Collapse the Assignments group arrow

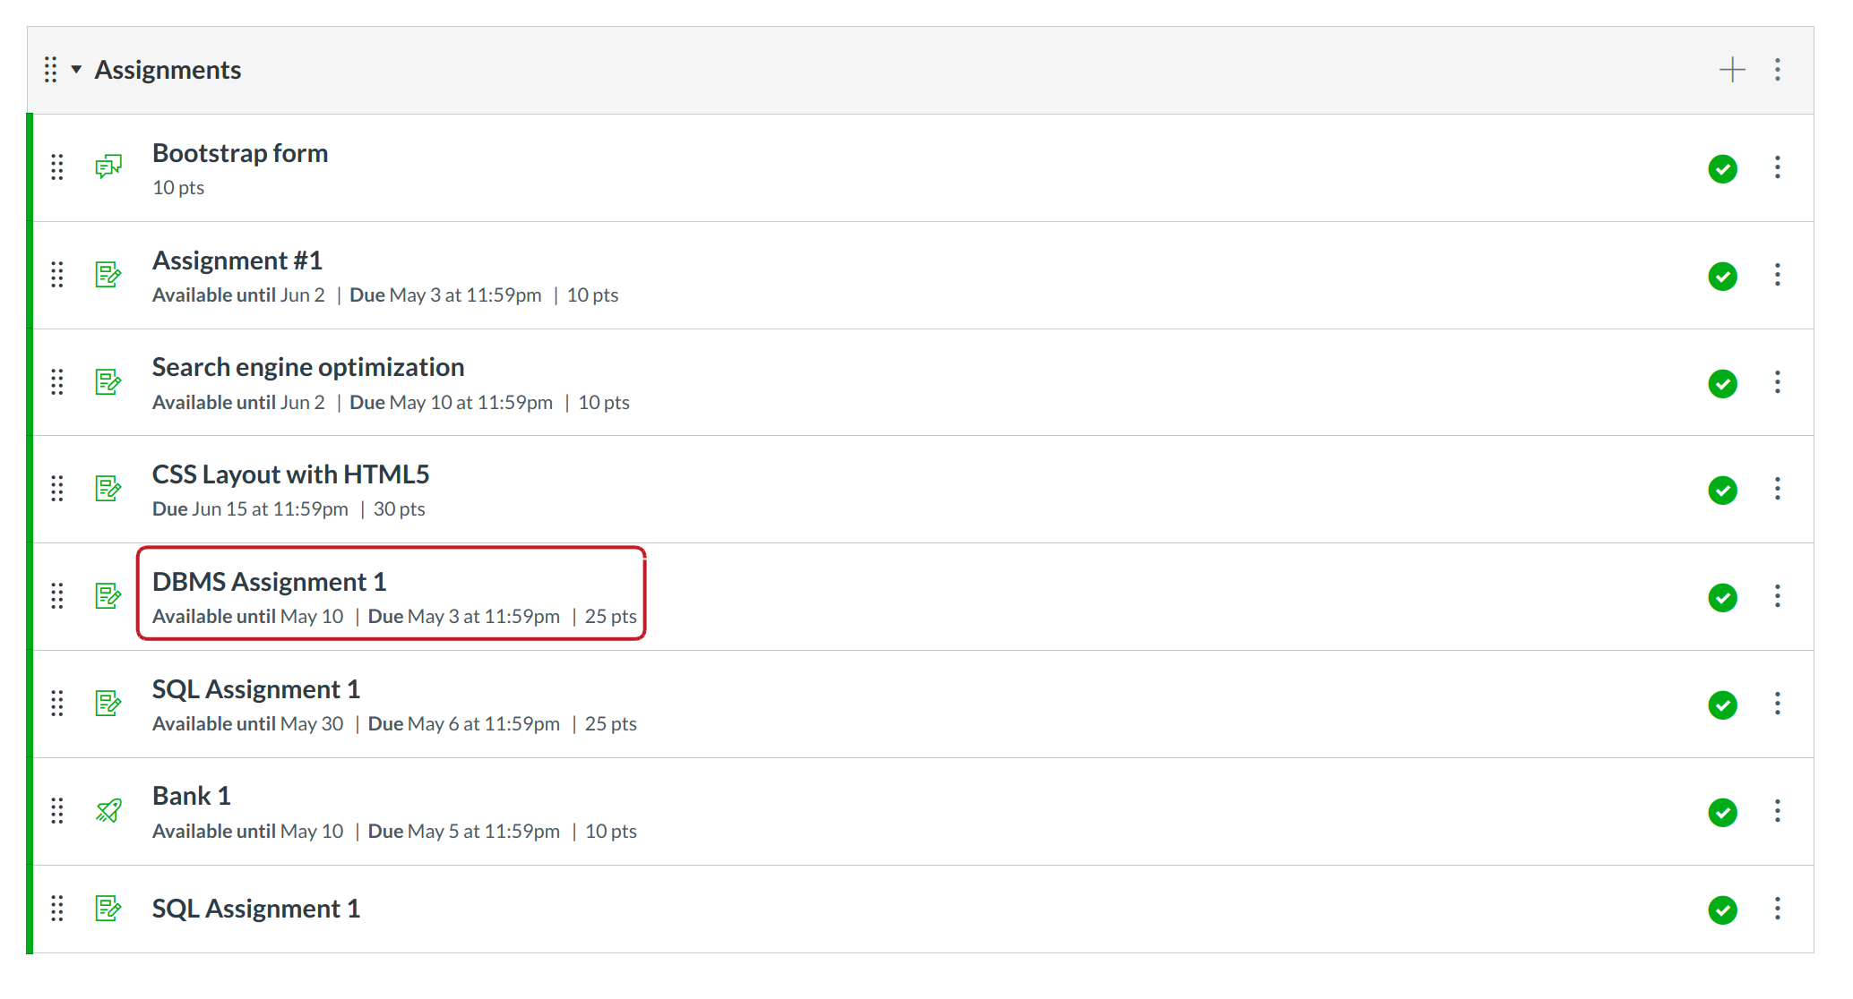tap(77, 70)
